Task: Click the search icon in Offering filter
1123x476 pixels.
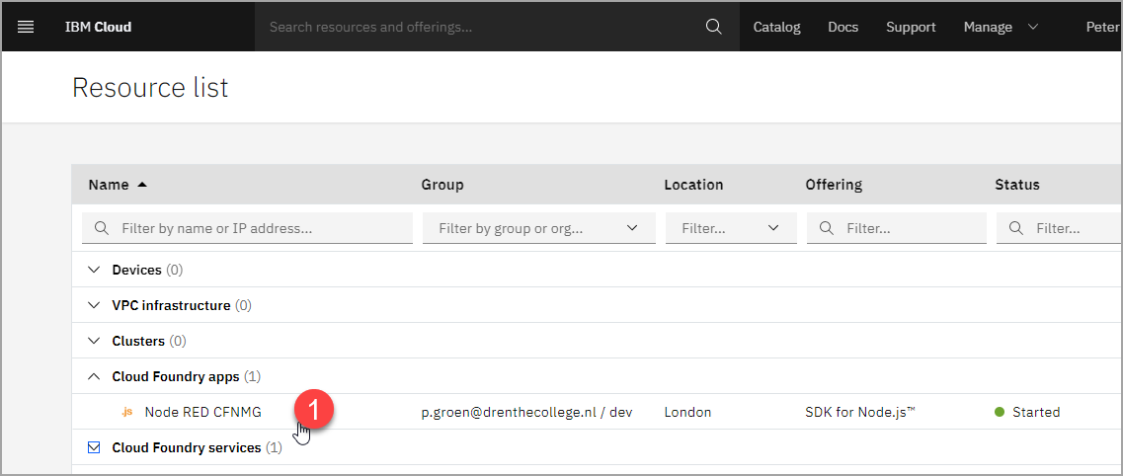Action: click(x=826, y=228)
